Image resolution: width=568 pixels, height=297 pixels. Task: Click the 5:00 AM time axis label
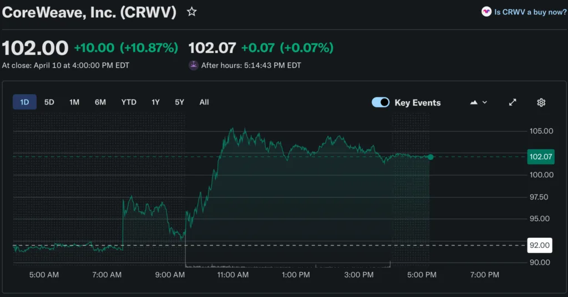pos(44,275)
